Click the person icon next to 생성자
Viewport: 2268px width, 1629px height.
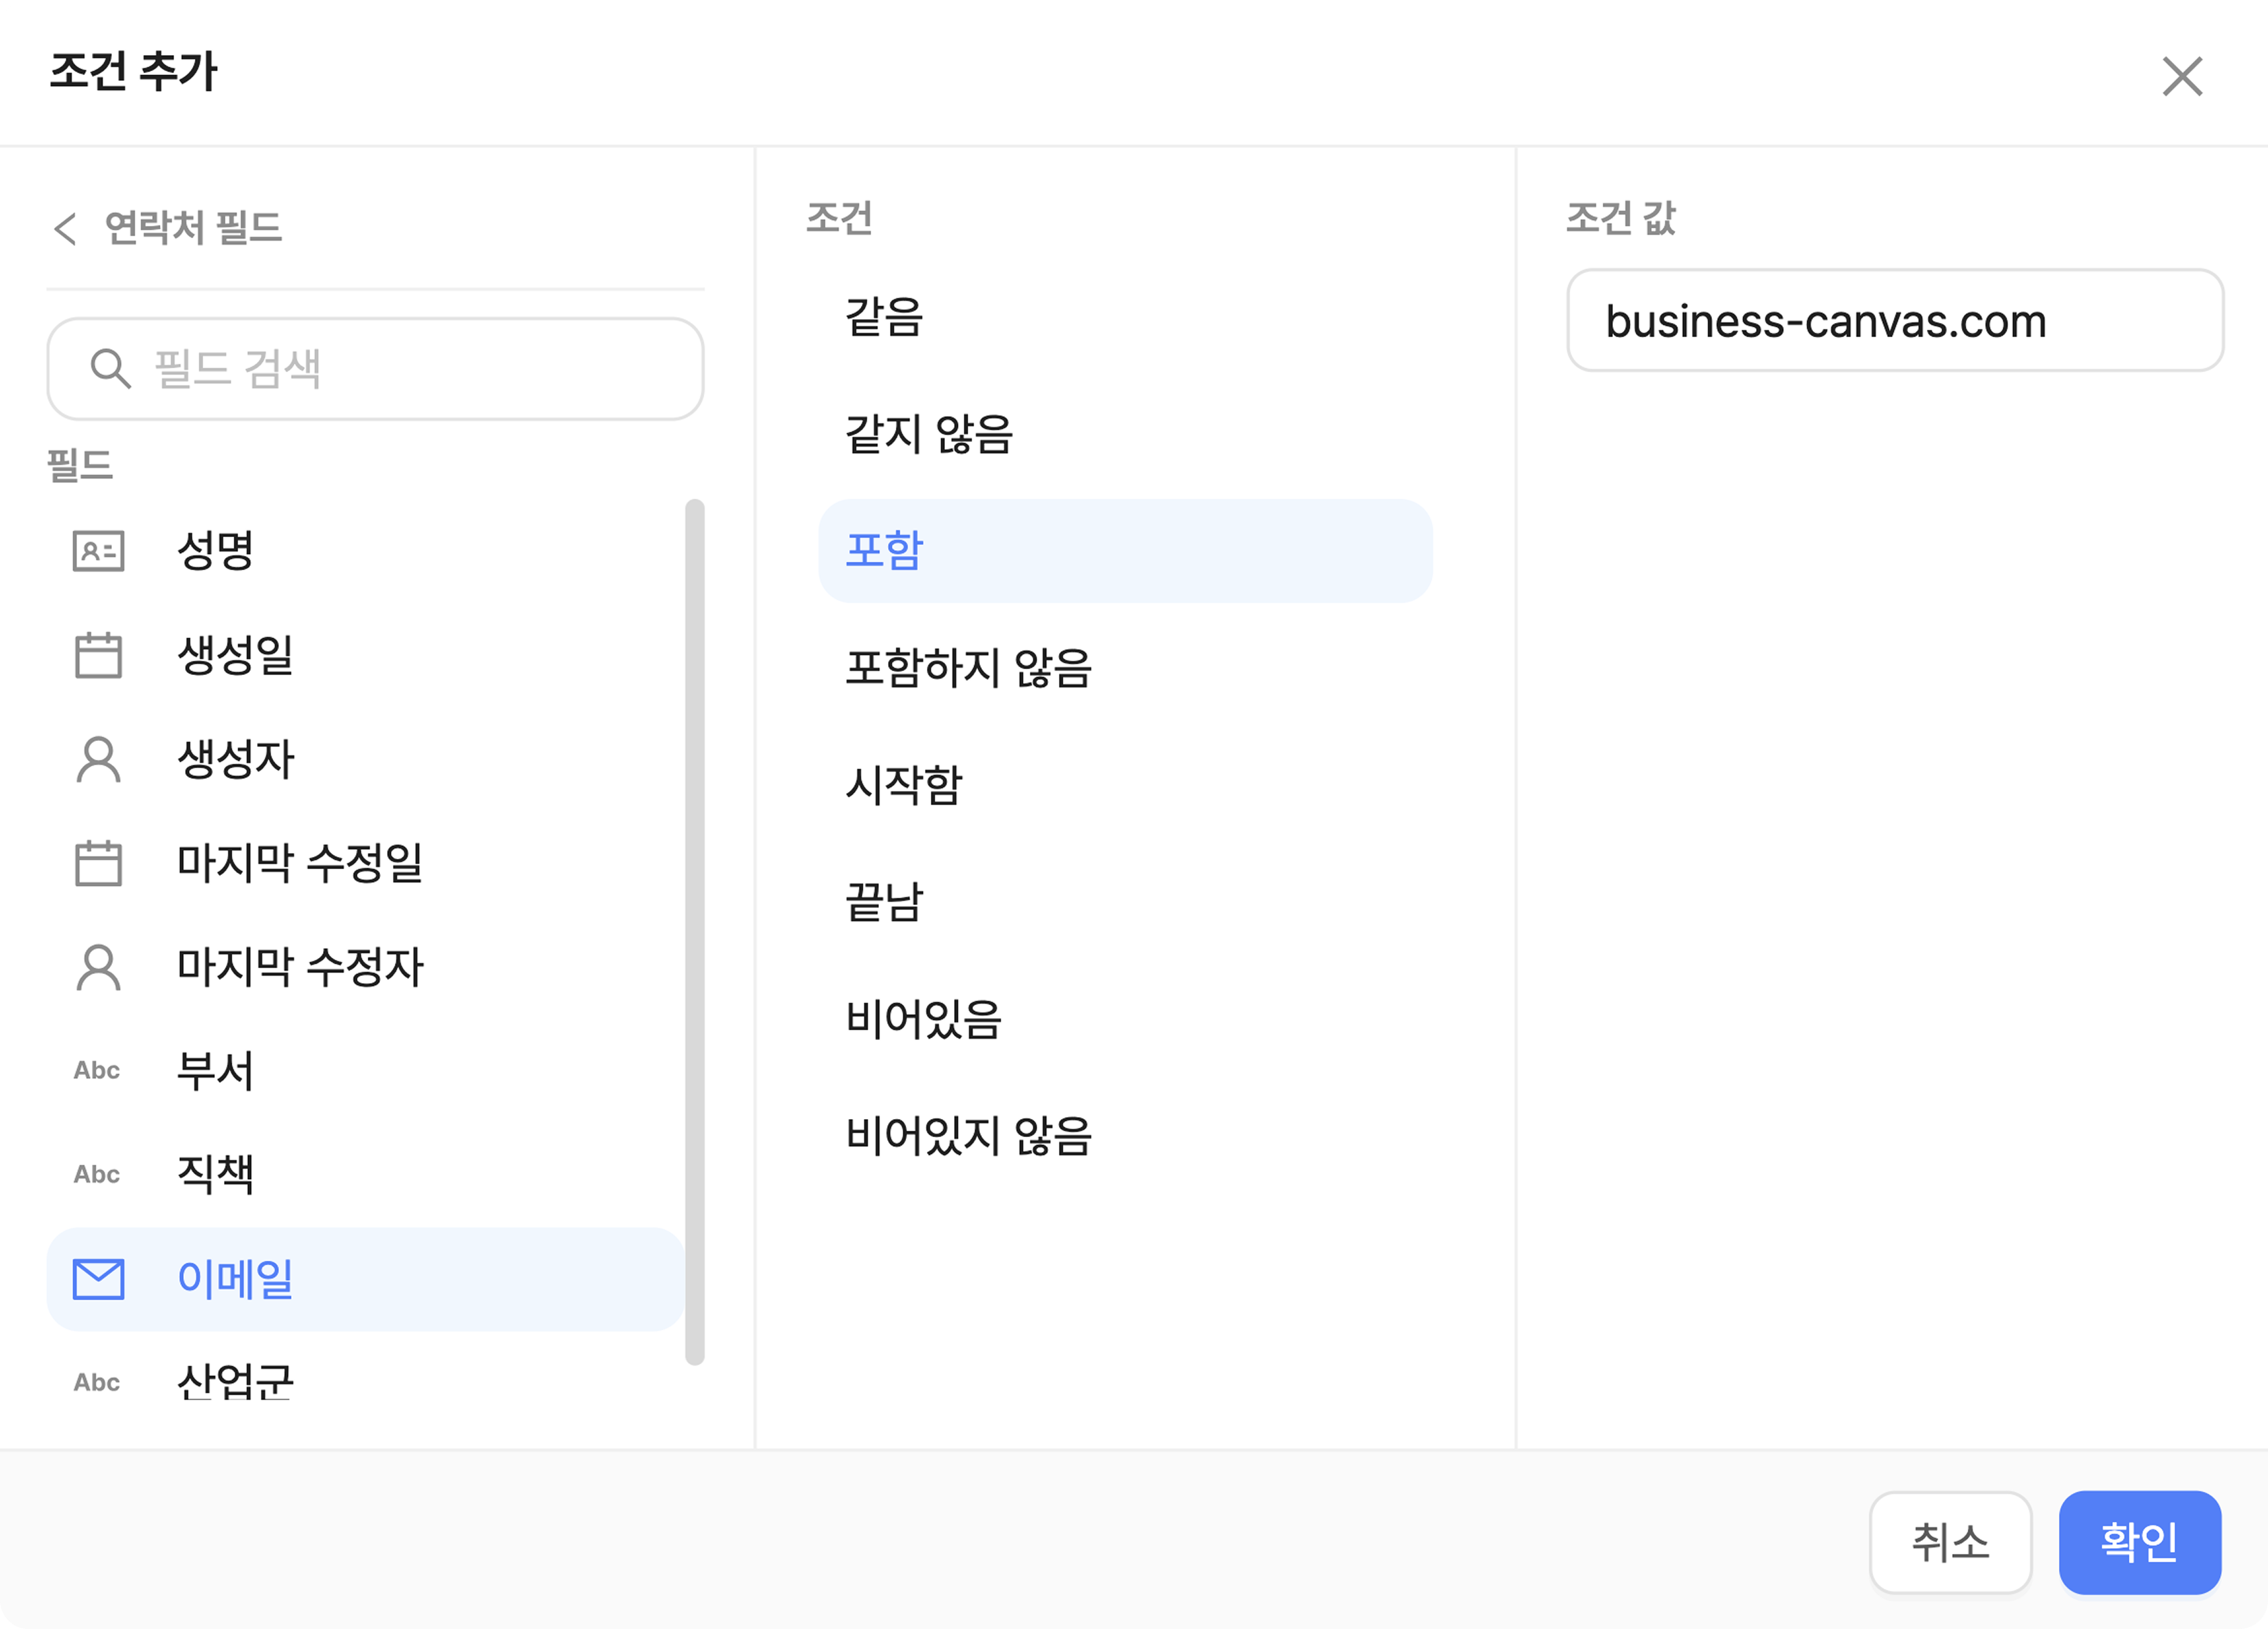[x=98, y=759]
